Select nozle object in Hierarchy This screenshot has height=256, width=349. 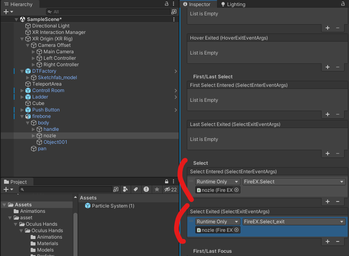tap(50, 136)
